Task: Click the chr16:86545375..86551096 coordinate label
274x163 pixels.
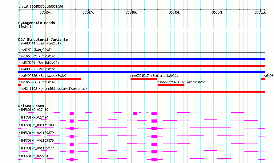Action: coord(41,7)
